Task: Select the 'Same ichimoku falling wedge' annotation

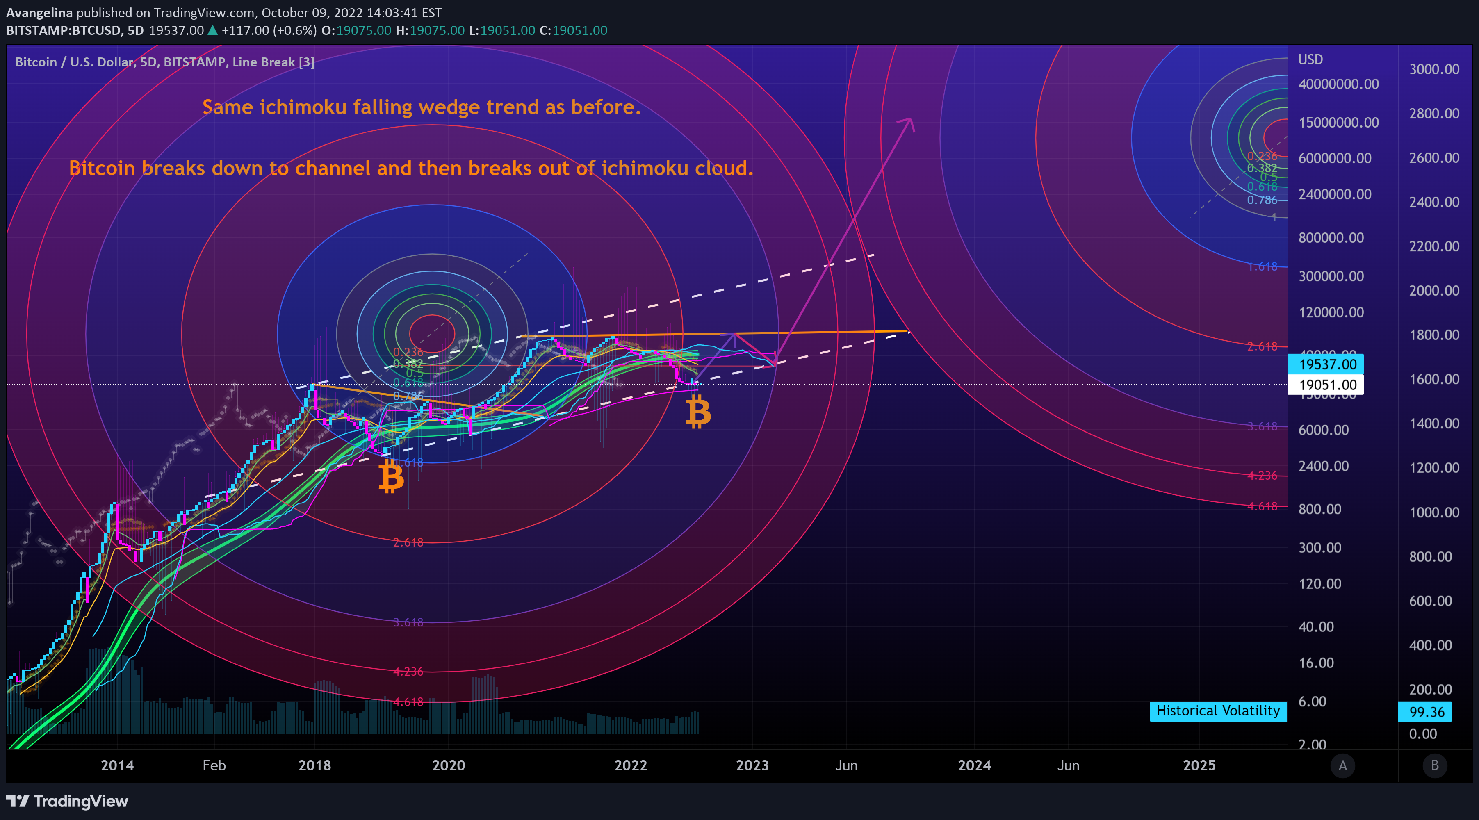Action: click(x=422, y=107)
